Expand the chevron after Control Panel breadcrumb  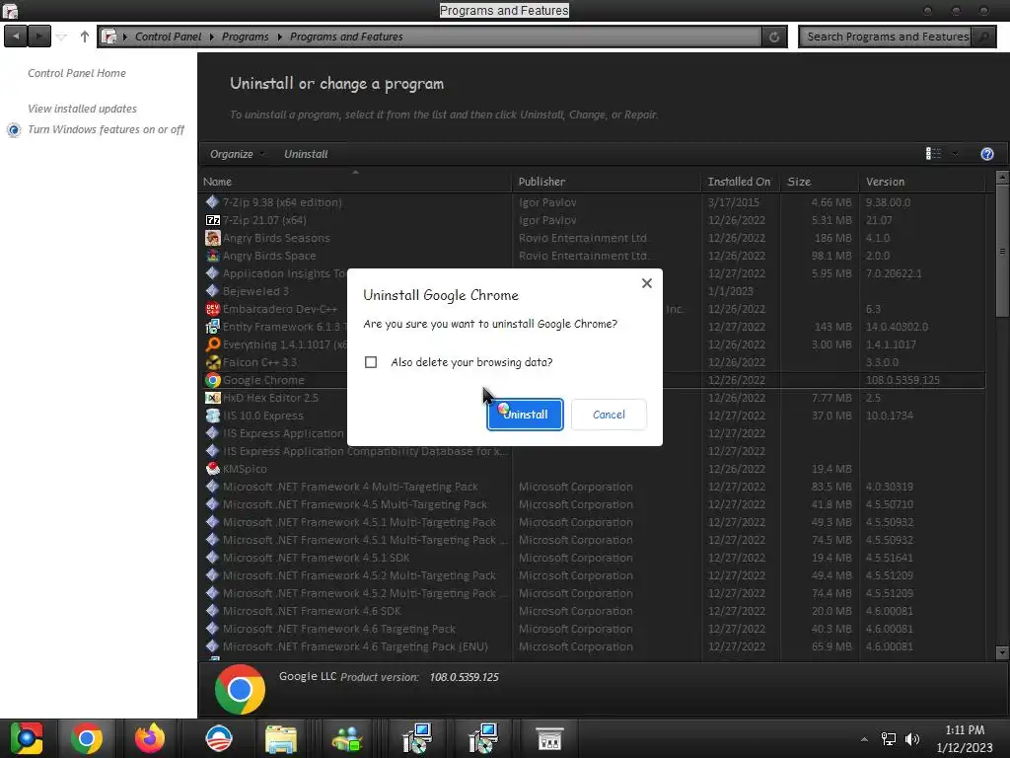click(x=211, y=37)
